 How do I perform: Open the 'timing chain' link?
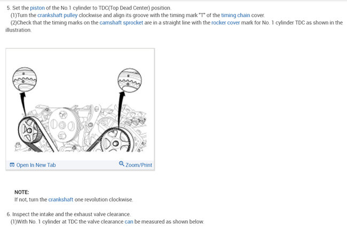[x=235, y=15]
